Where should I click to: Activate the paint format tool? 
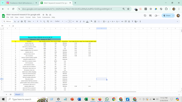click(x=25, y=22)
